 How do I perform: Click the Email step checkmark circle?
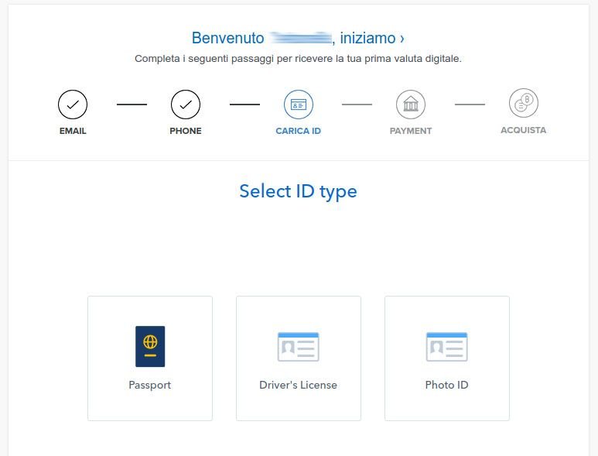(73, 104)
